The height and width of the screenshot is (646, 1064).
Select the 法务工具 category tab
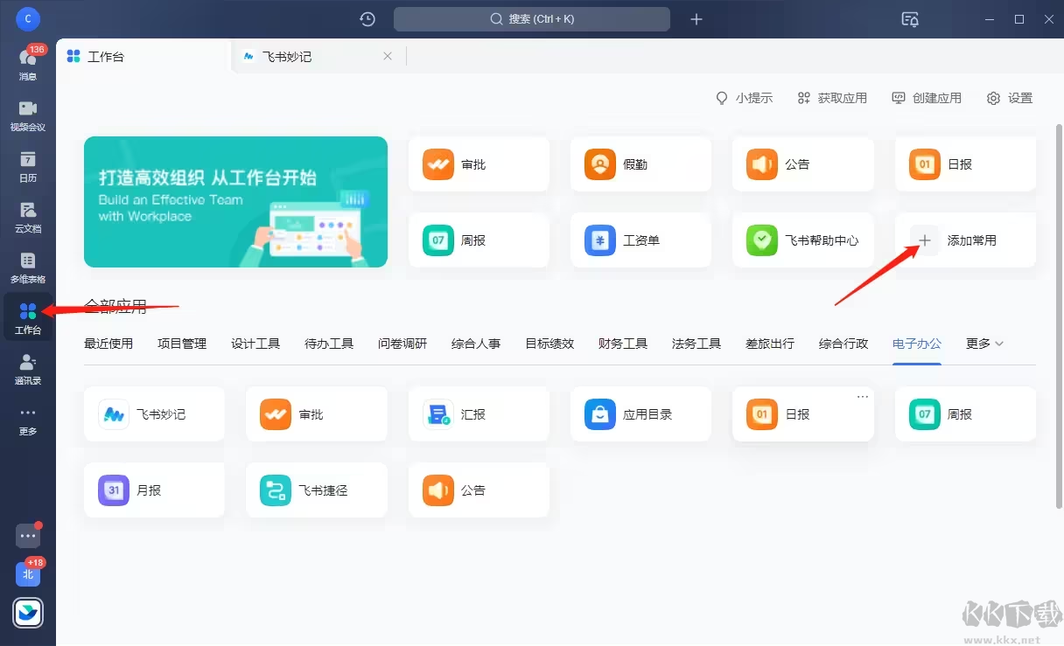pyautogui.click(x=696, y=344)
